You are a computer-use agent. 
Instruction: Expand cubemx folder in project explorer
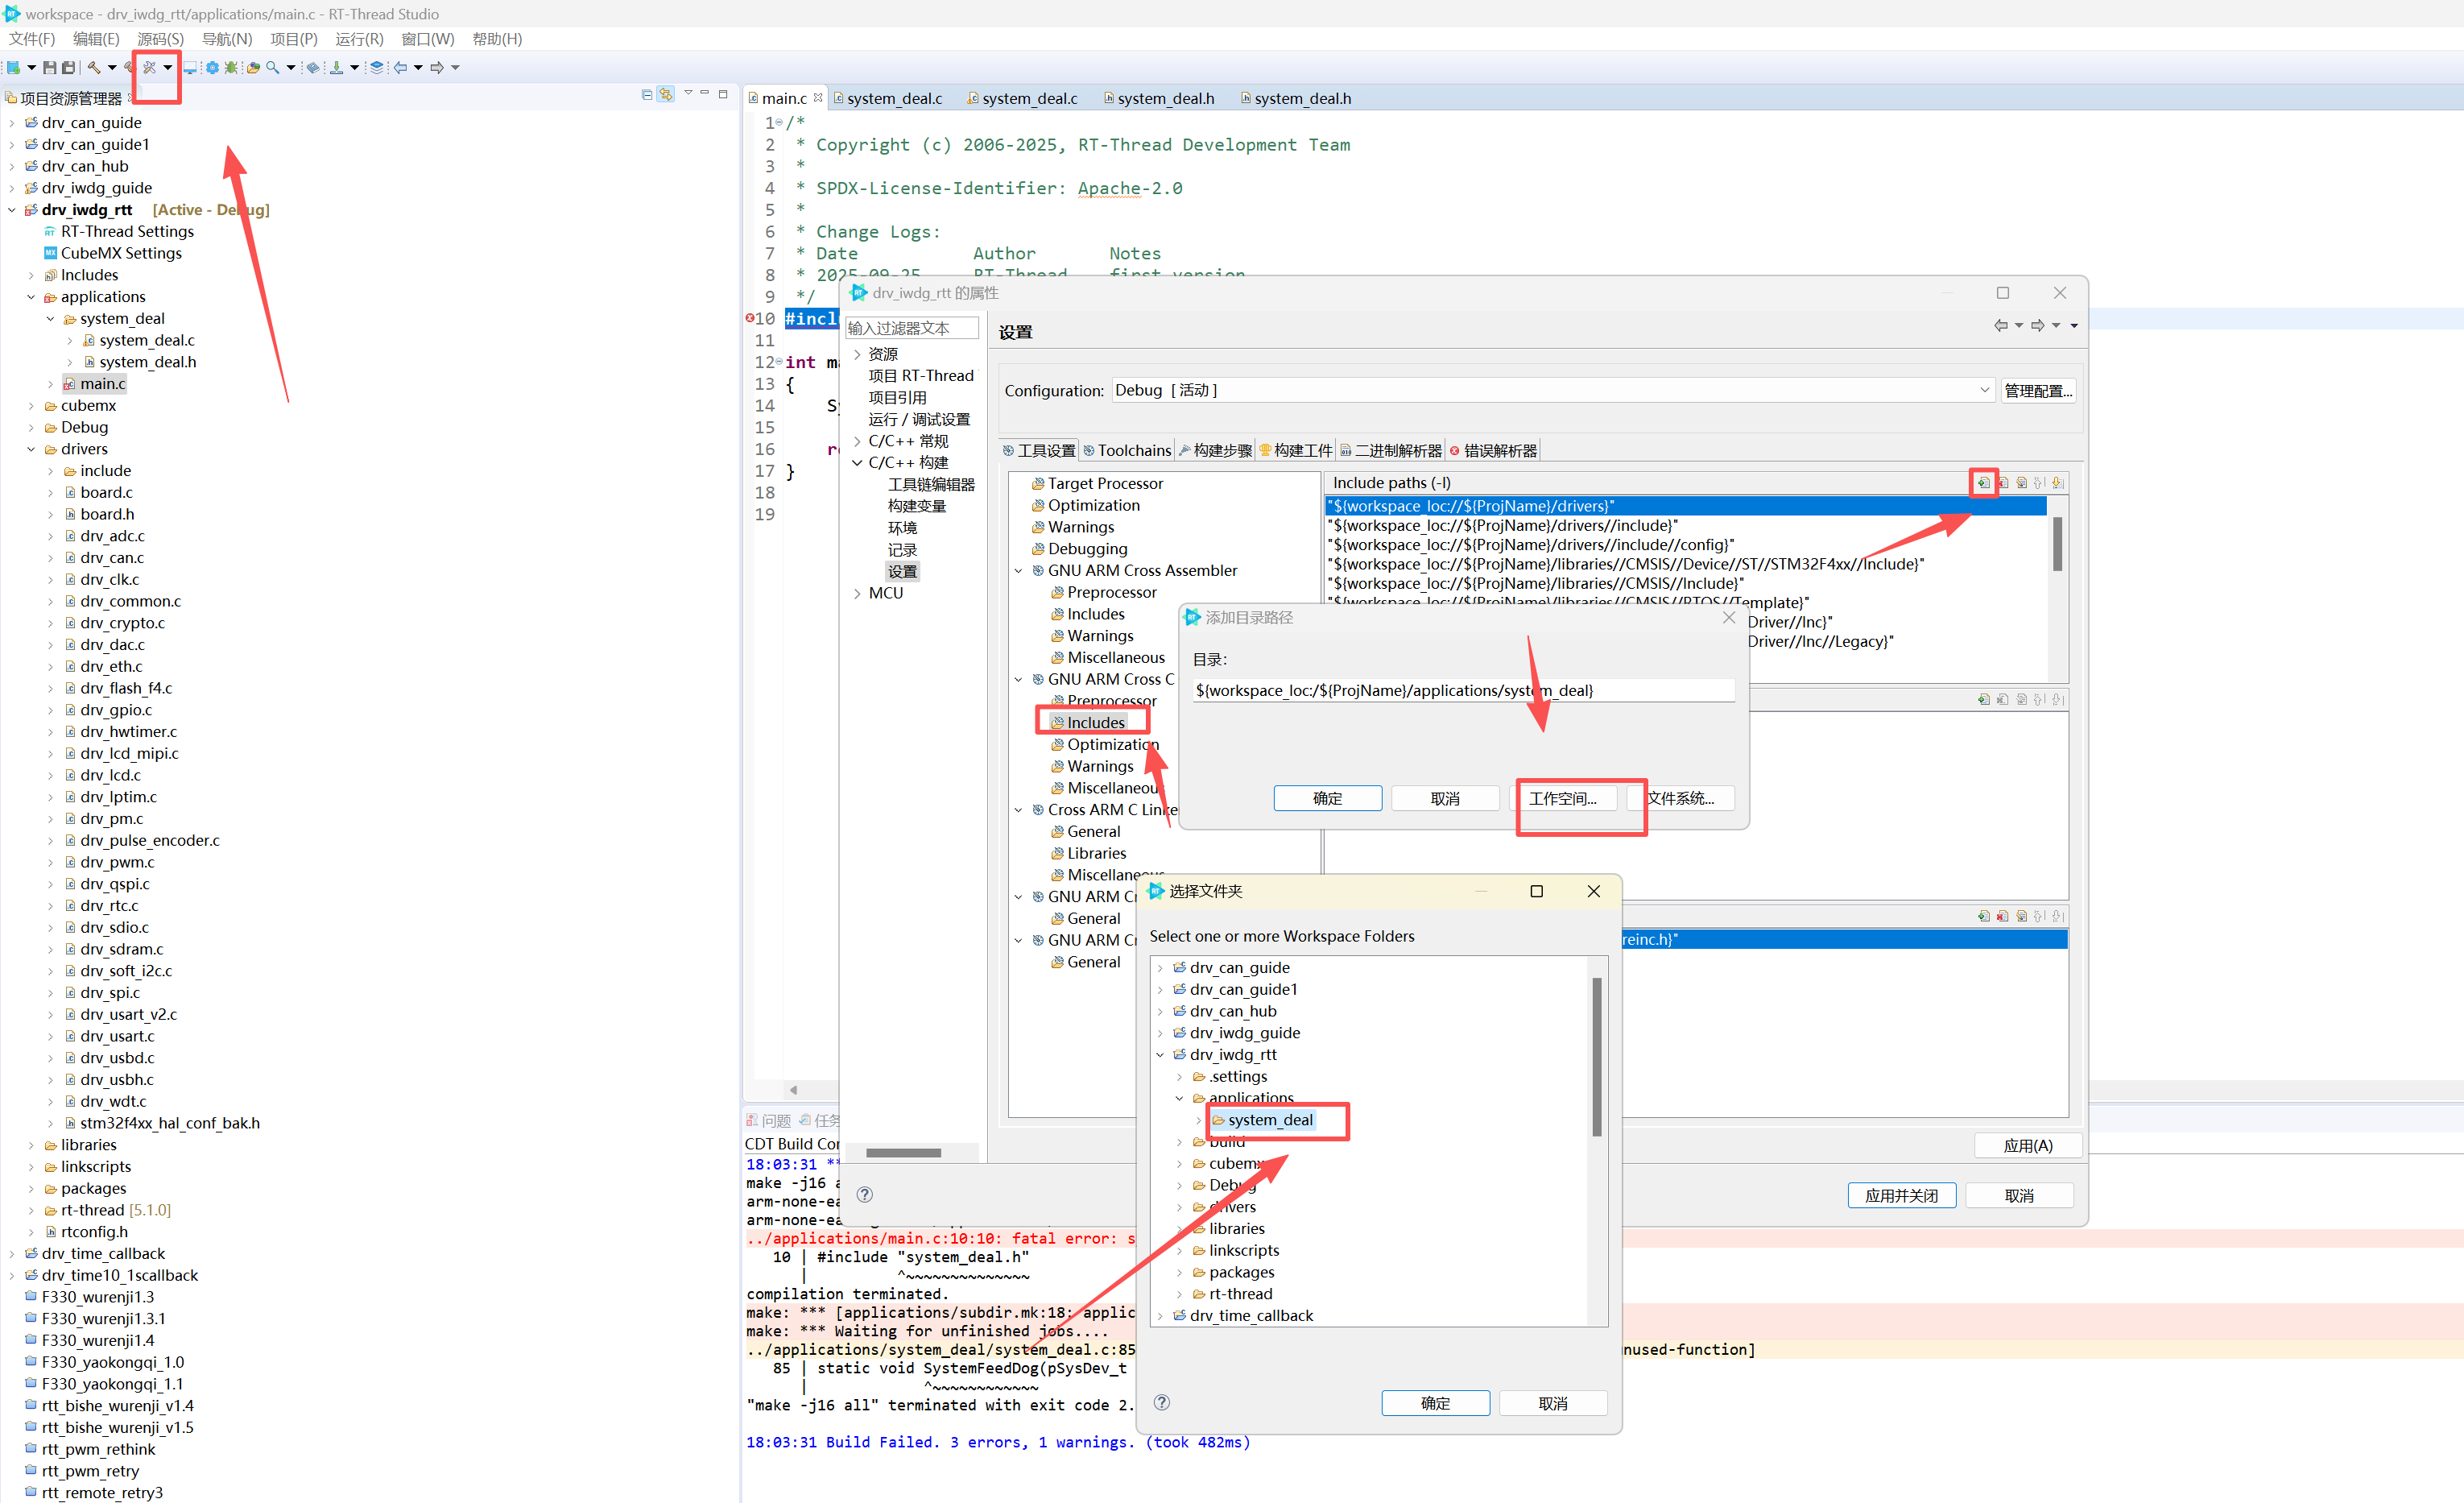coord(31,406)
